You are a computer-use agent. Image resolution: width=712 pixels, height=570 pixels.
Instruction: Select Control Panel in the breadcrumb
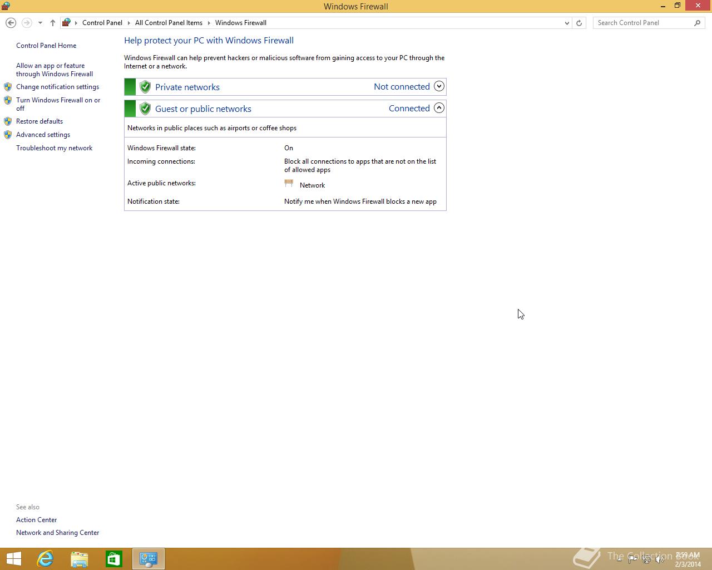[x=102, y=23]
